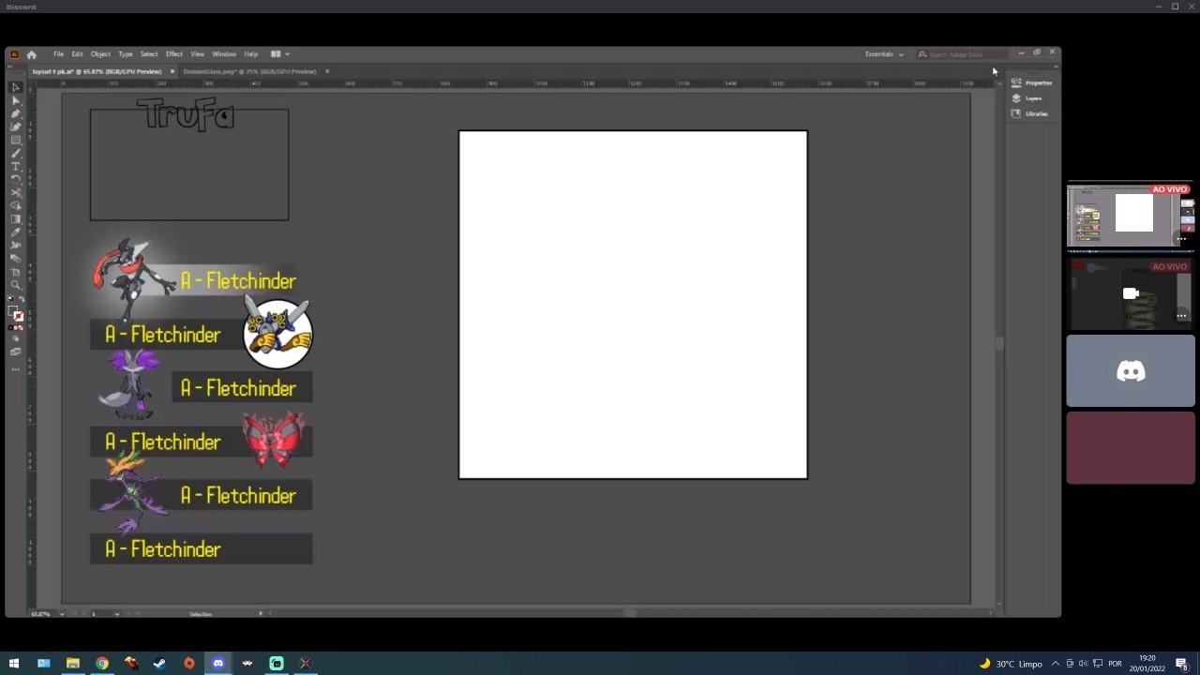Open the zoom level dropdown
1200x675 pixels.
pos(62,614)
